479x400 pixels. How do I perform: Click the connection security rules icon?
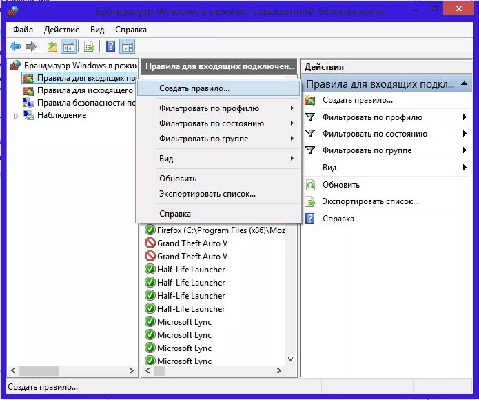coord(28,103)
